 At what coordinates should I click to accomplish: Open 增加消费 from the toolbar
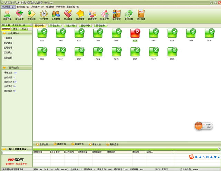pyautogui.click(x=19, y=15)
